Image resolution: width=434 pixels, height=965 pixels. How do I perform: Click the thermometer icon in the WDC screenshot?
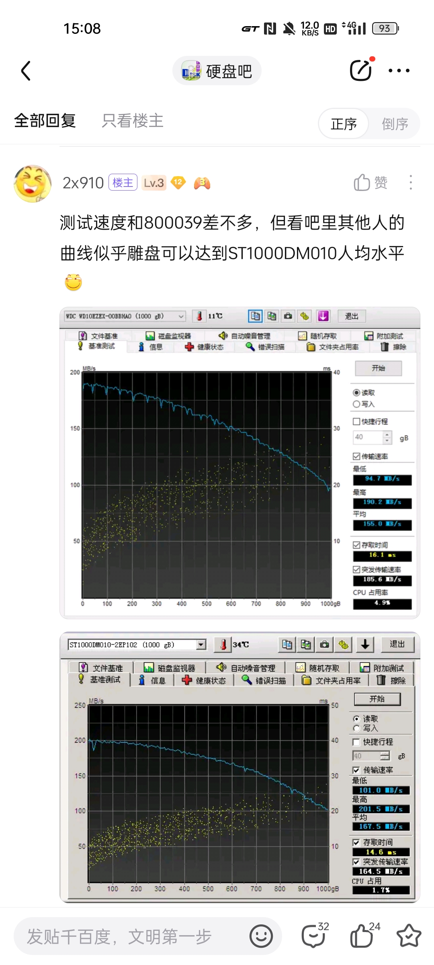point(199,316)
